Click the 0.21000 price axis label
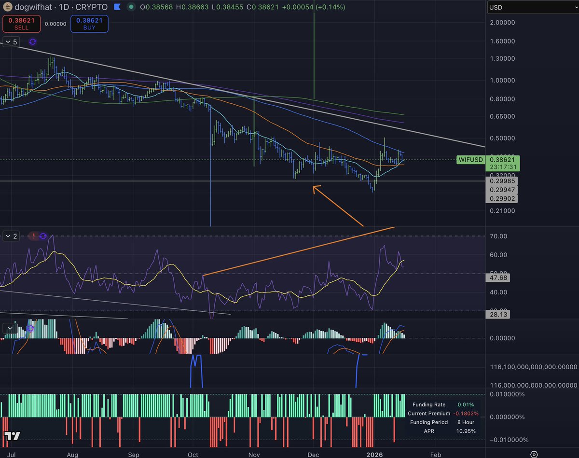 (502, 211)
